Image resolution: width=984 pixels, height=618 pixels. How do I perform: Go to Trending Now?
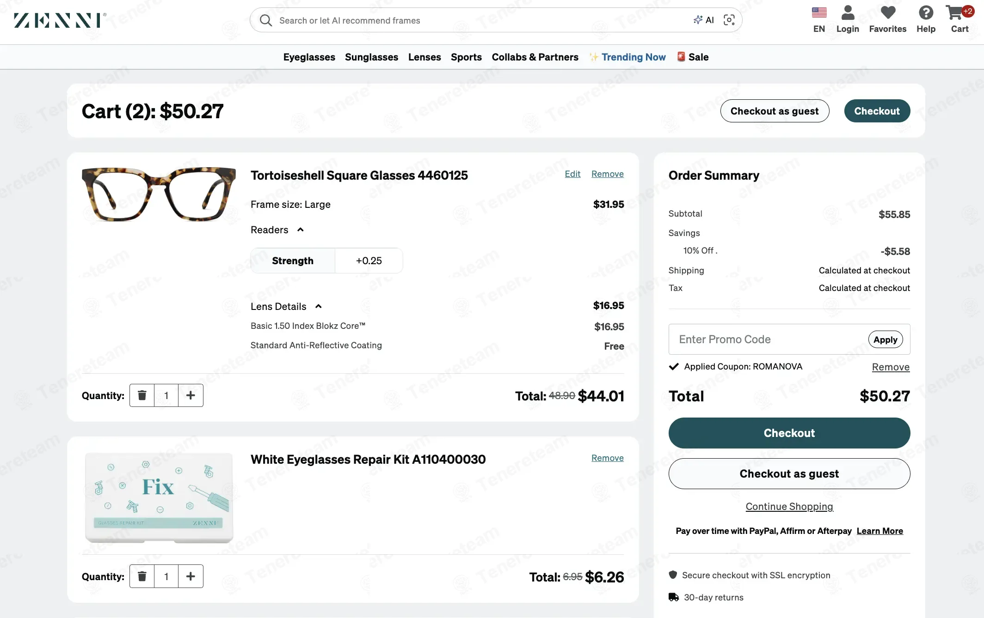(627, 57)
